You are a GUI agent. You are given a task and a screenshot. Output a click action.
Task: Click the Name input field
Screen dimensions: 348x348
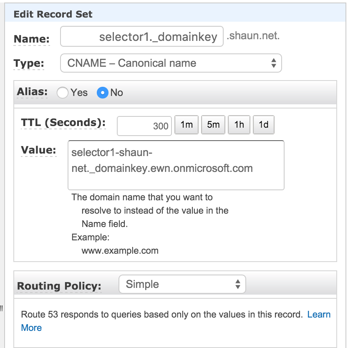tap(142, 37)
